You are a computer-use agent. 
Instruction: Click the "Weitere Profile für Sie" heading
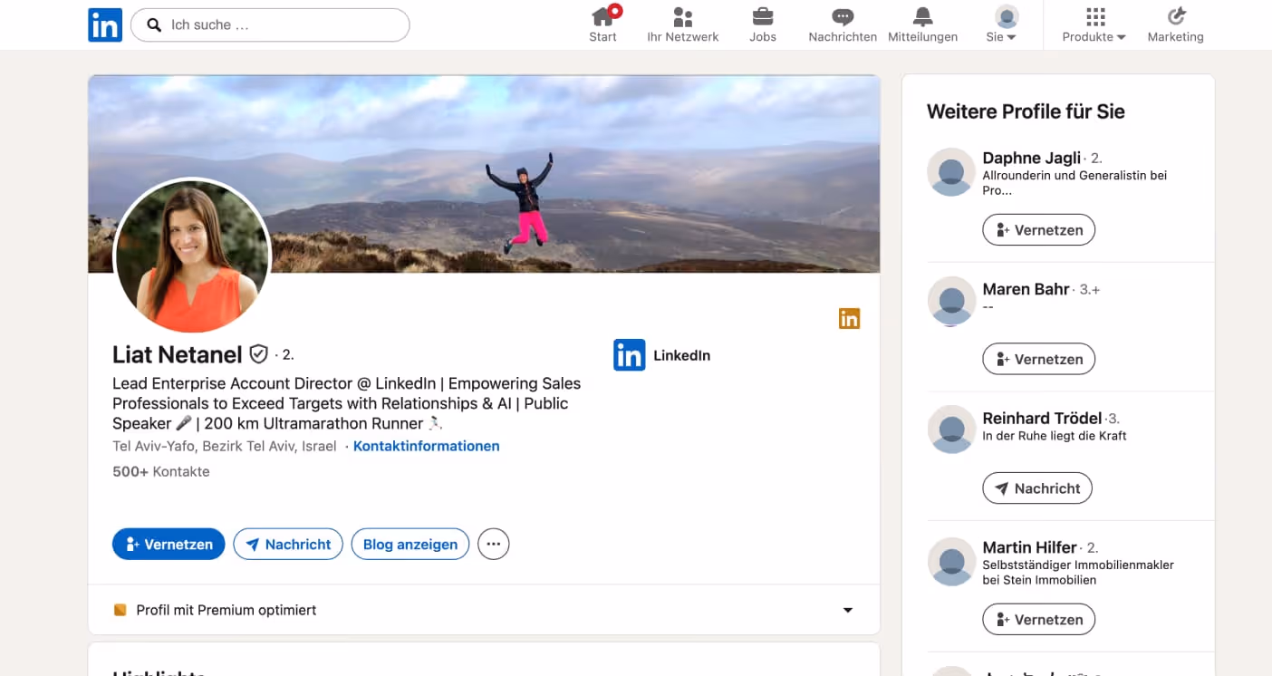(x=1026, y=111)
